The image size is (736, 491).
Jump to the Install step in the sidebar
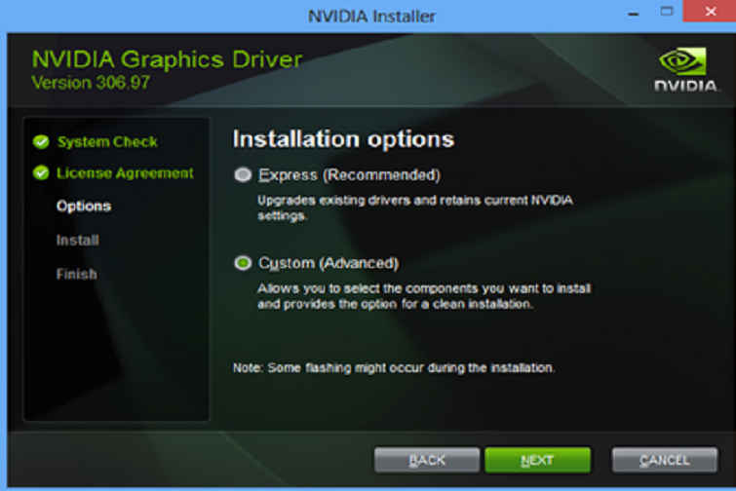coord(77,241)
